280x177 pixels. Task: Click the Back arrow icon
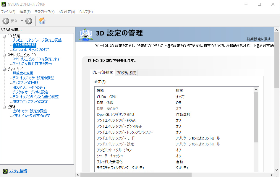pyautogui.click(x=6, y=21)
